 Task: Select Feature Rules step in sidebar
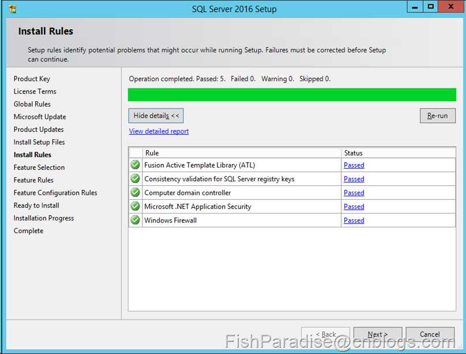[x=33, y=180]
